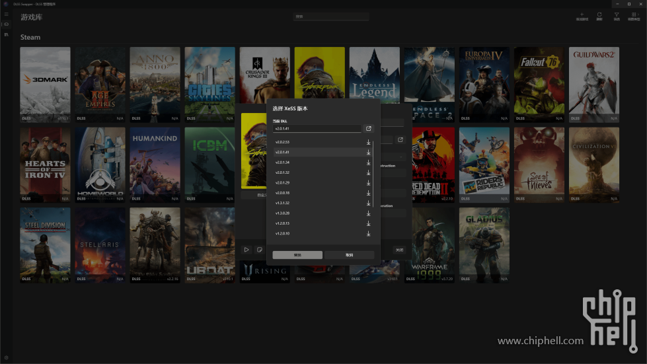Image resolution: width=647 pixels, height=364 pixels.
Task: Download XeSS version v2.0.1.41
Action: pyautogui.click(x=369, y=153)
